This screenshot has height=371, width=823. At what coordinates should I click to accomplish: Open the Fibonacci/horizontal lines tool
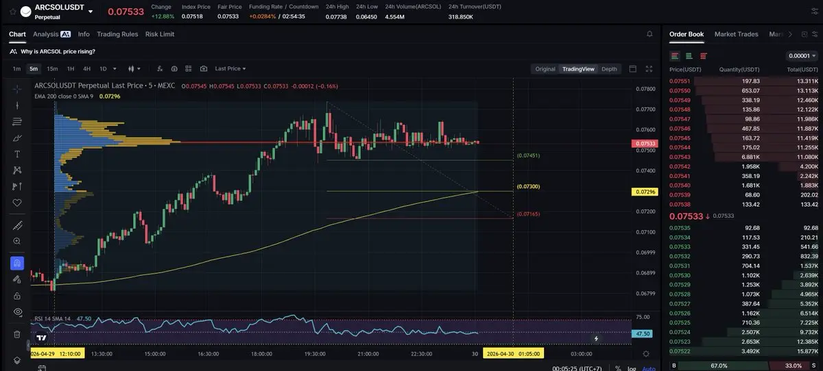tap(17, 121)
